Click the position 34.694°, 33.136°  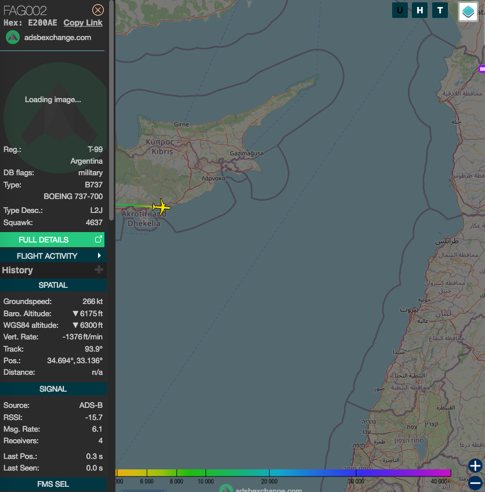click(x=75, y=360)
